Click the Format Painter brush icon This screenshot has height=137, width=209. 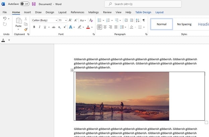26,29
